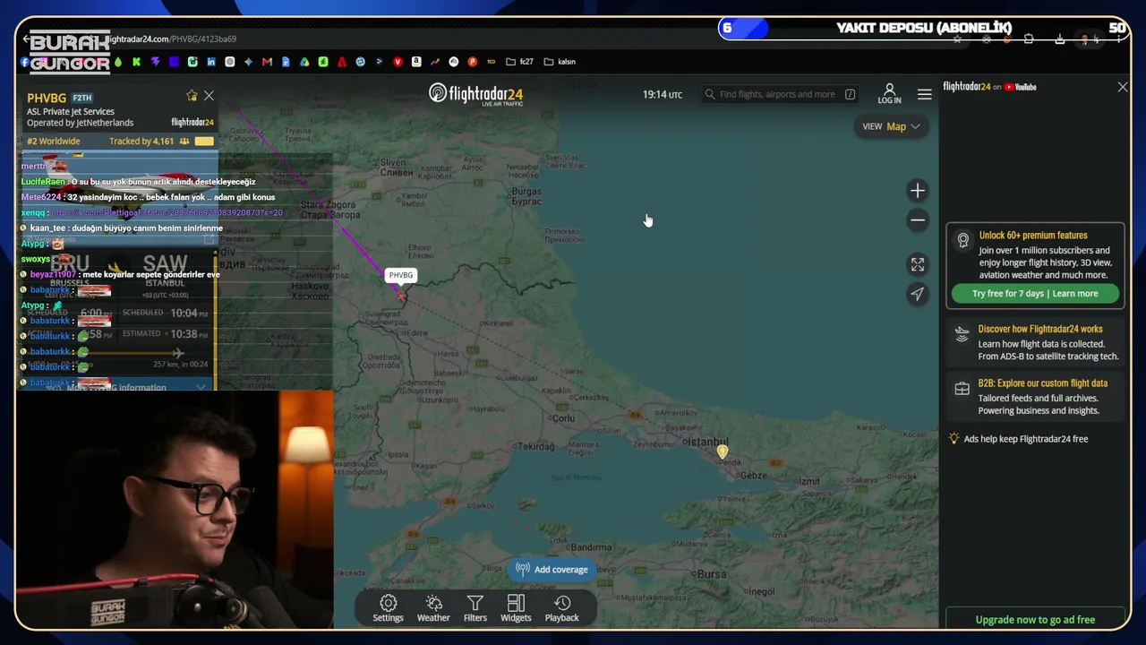Open the Settings gear in bottom toolbar
Screen dimensions: 1146x645
pos(388,608)
